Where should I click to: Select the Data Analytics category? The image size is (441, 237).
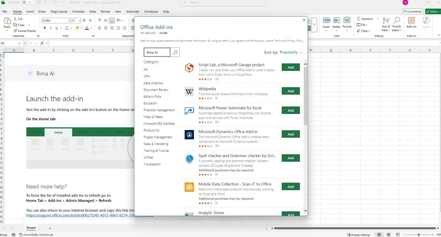pyautogui.click(x=153, y=83)
